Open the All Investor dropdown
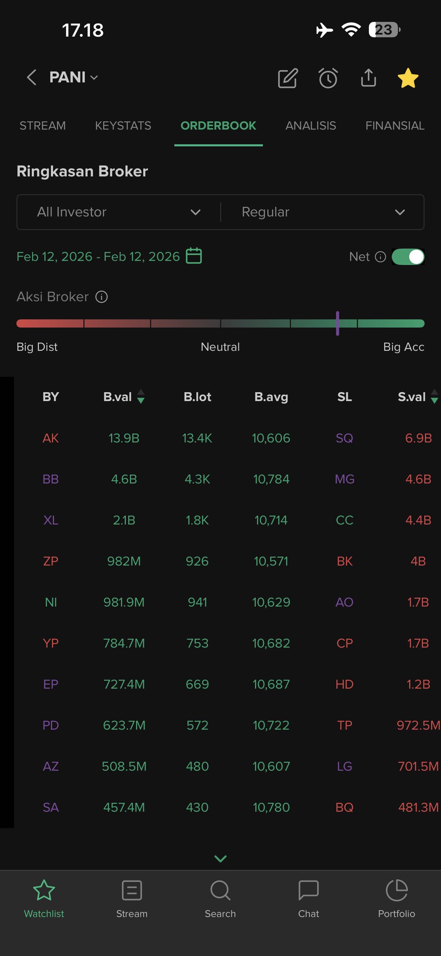The image size is (441, 956). point(119,212)
